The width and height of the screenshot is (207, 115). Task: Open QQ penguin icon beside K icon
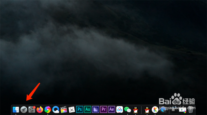pyautogui.click(x=147, y=109)
